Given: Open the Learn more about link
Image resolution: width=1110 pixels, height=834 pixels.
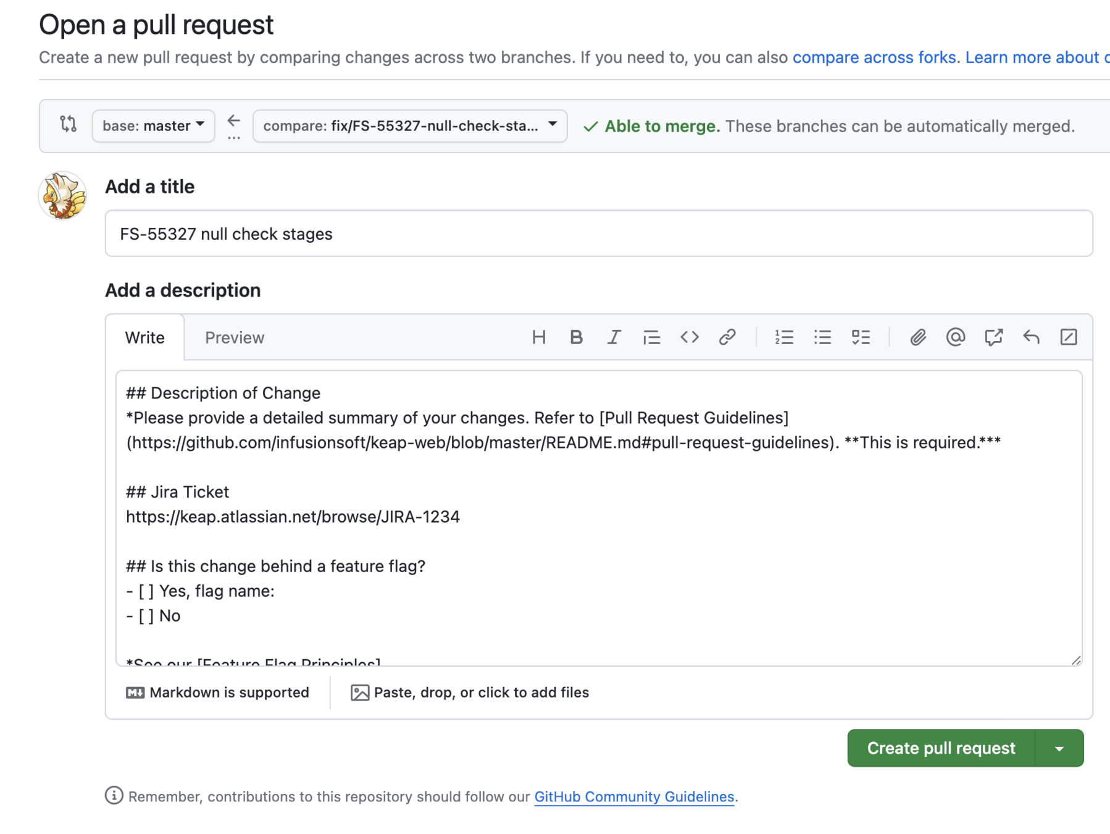Looking at the screenshot, I should [1037, 57].
